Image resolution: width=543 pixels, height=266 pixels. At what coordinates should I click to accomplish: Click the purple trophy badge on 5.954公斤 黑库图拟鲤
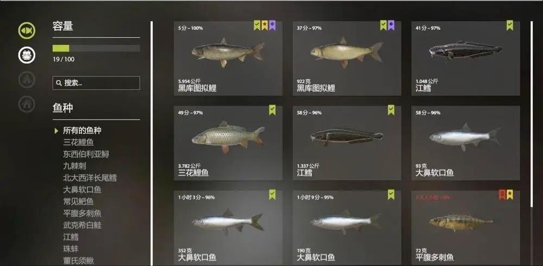[272, 25]
